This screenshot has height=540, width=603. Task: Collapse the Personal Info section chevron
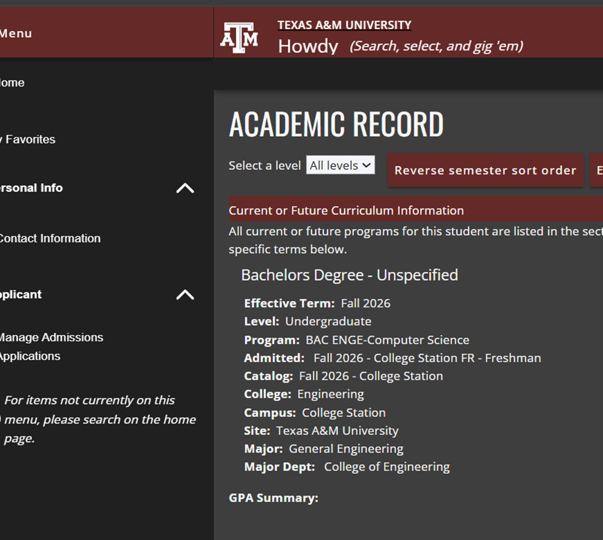click(x=185, y=188)
